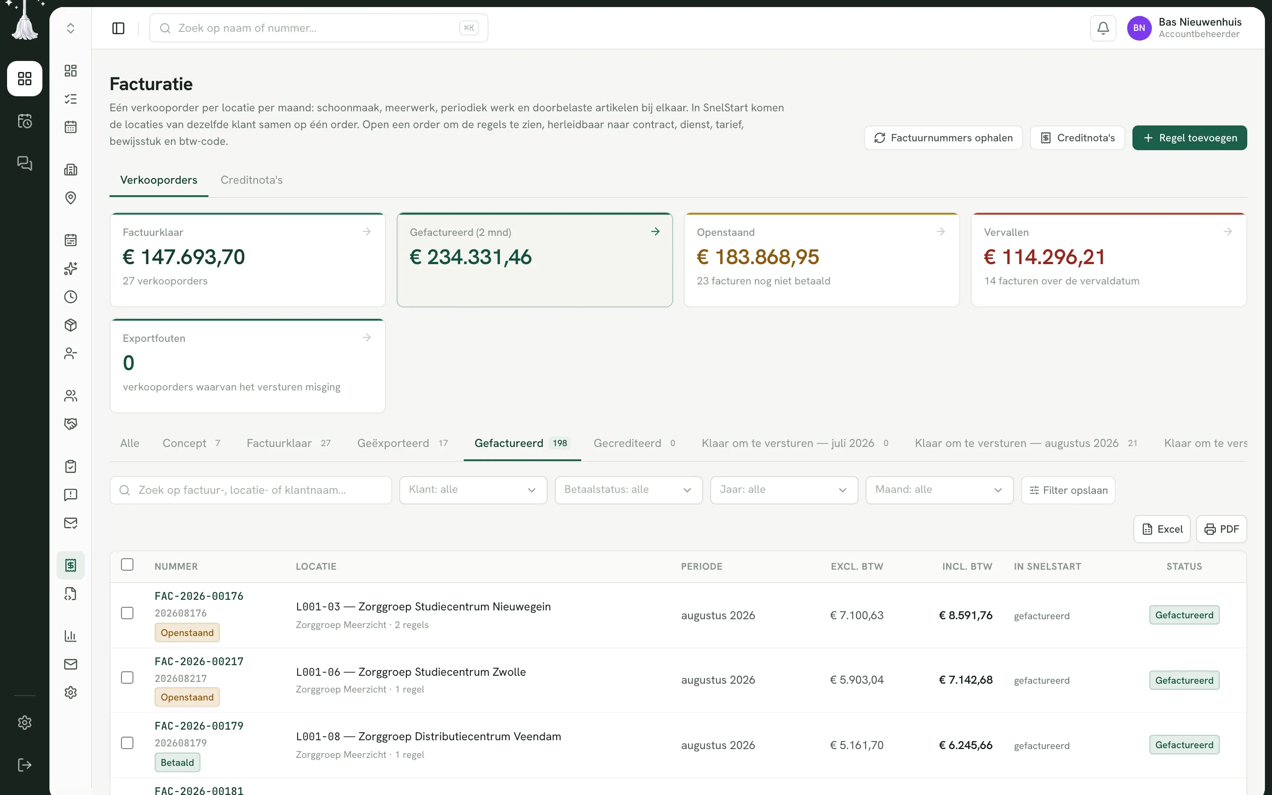Image resolution: width=1272 pixels, height=795 pixels.
Task: Click the arrow on the Vervallen card
Action: point(1227,231)
